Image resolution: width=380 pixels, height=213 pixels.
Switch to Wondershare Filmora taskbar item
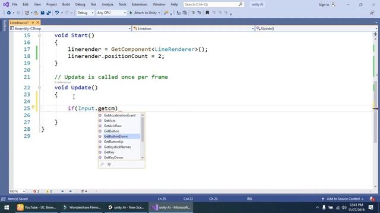tap(82, 208)
